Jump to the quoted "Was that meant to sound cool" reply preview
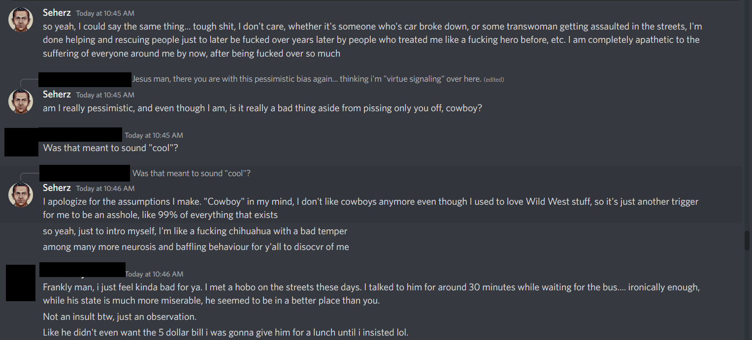Image resolution: width=752 pixels, height=340 pixels. 192,173
